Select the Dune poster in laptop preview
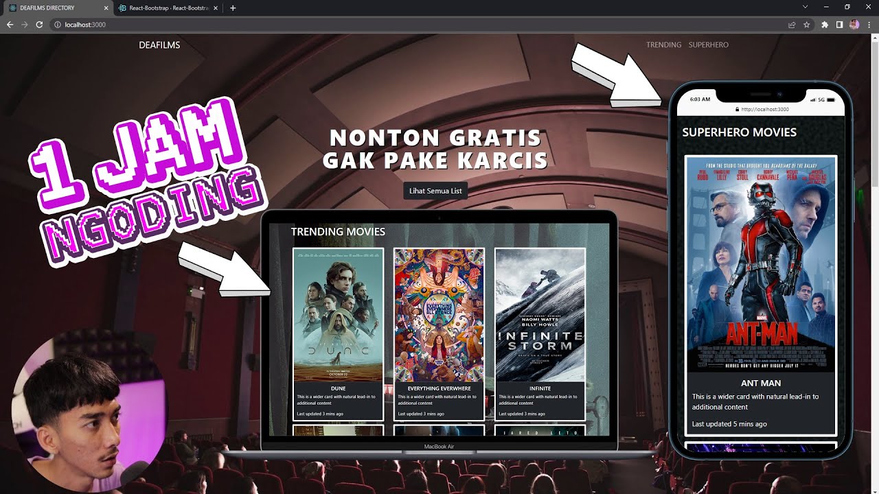 click(338, 315)
